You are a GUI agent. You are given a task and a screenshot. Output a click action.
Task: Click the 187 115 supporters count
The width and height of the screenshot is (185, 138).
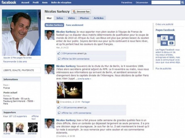[18, 116]
